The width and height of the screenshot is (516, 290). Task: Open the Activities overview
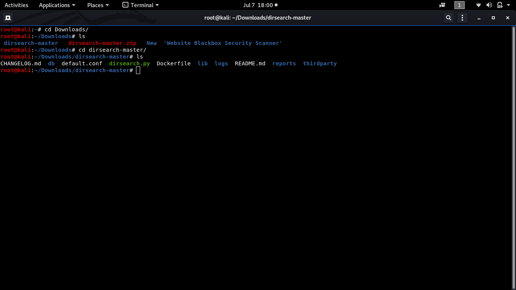[x=16, y=5]
